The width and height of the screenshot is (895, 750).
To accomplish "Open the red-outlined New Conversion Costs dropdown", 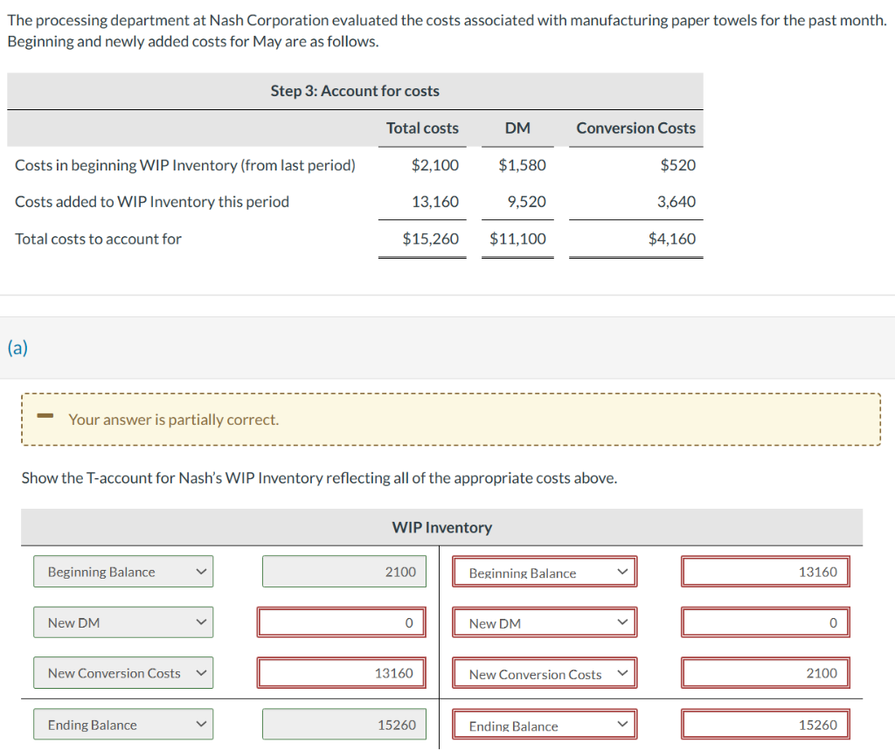I will click(545, 674).
